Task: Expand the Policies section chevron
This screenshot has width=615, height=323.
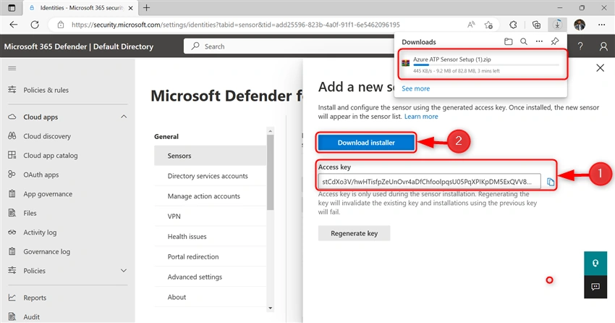Action: [124, 271]
